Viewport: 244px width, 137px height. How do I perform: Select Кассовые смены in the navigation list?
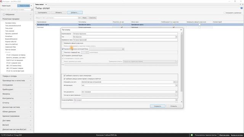pyautogui.click(x=11, y=23)
